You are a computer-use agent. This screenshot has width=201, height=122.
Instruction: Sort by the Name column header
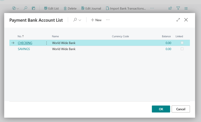(x=55, y=36)
